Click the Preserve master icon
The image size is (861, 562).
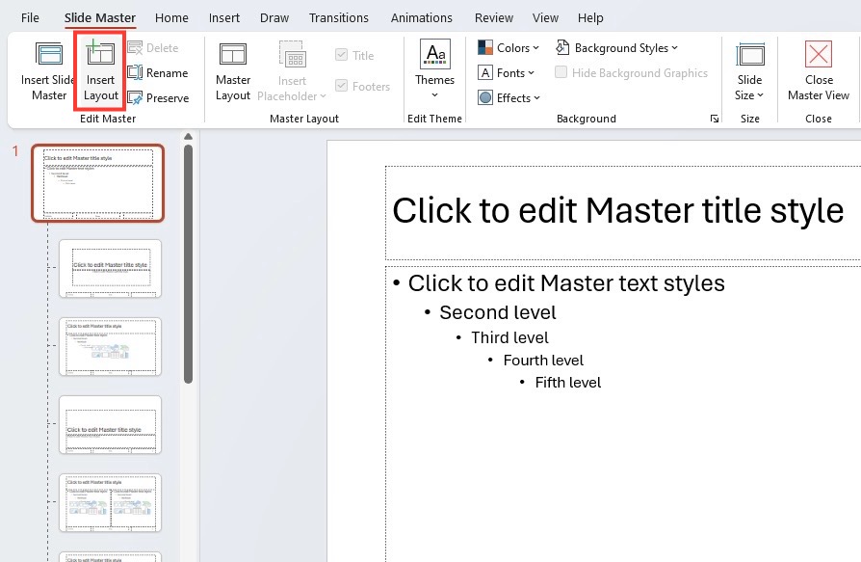135,97
